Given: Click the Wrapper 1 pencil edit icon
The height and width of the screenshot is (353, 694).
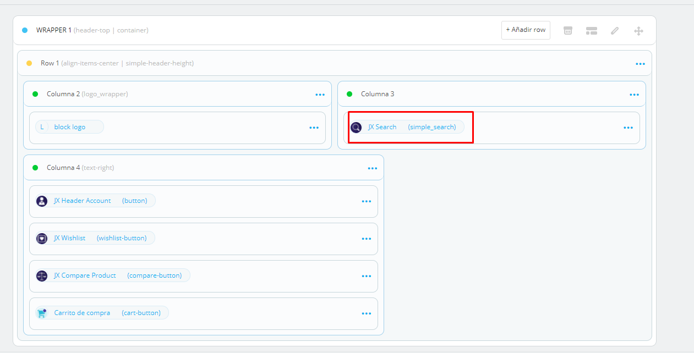Looking at the screenshot, I should 615,31.
